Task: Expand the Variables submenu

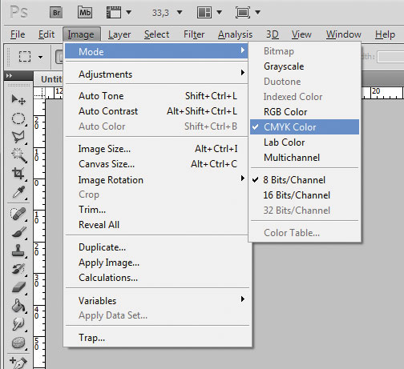Action: pyautogui.click(x=156, y=301)
